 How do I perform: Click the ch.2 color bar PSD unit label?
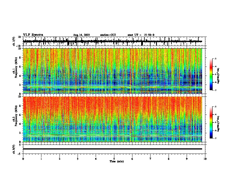tap(218, 124)
